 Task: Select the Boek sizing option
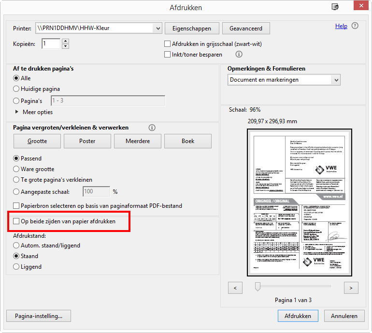click(x=187, y=141)
